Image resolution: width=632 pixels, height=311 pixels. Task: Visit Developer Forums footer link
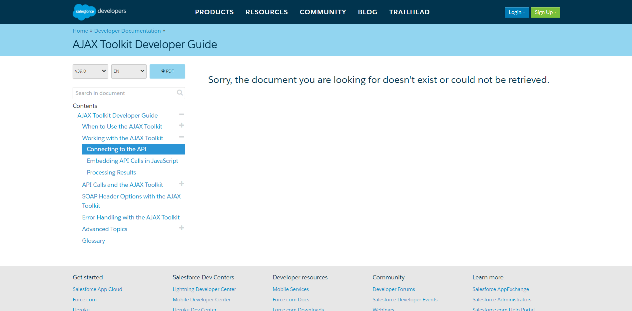[x=394, y=289]
